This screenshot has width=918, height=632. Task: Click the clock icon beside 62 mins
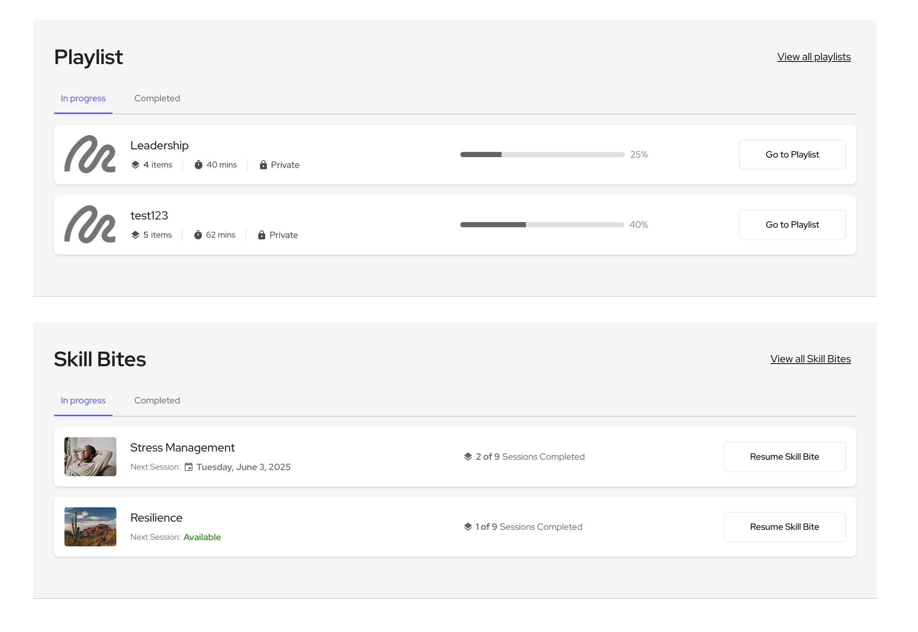(x=198, y=235)
